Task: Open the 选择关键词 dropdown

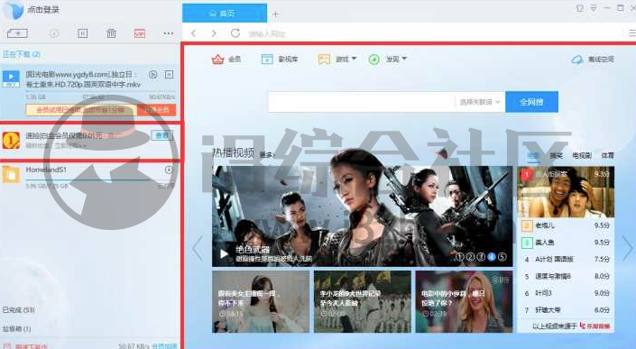Action: pyautogui.click(x=480, y=102)
